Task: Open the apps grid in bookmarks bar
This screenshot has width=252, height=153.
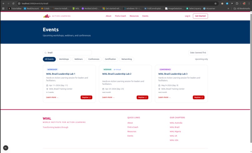Action: pyautogui.click(x=3, y=8)
